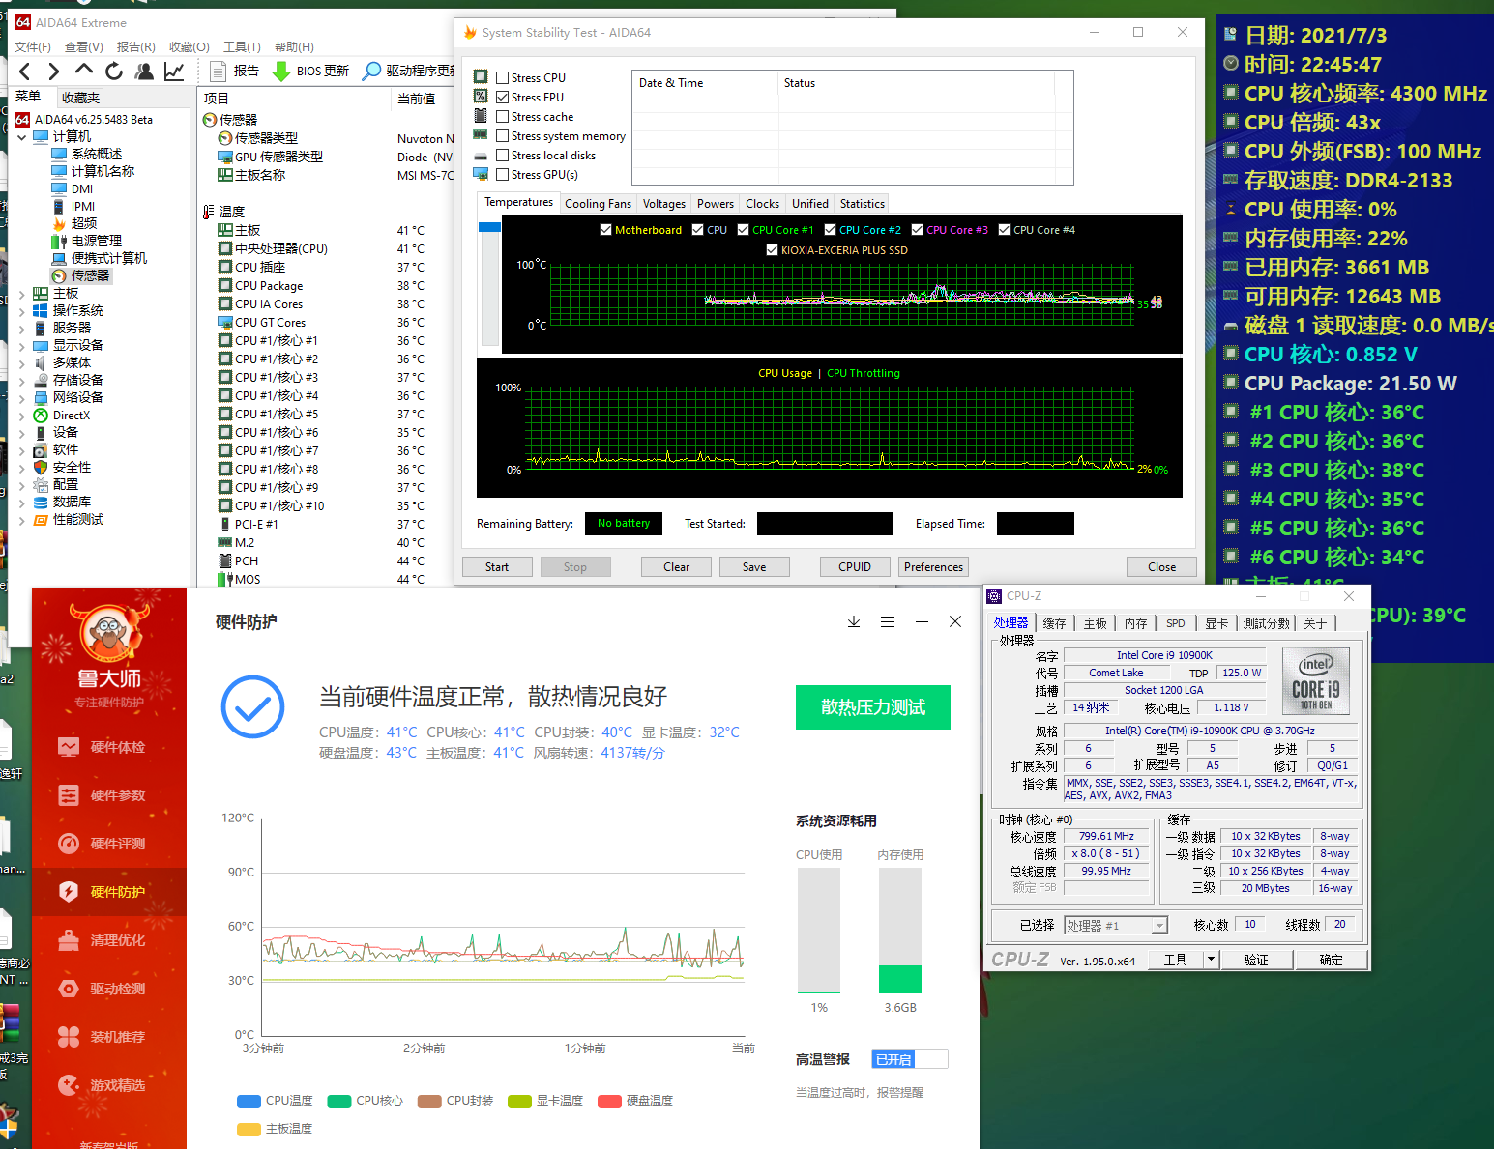Open AIDA64 user/favorites person icon
Screen dimensions: 1494x1149
pyautogui.click(x=144, y=71)
